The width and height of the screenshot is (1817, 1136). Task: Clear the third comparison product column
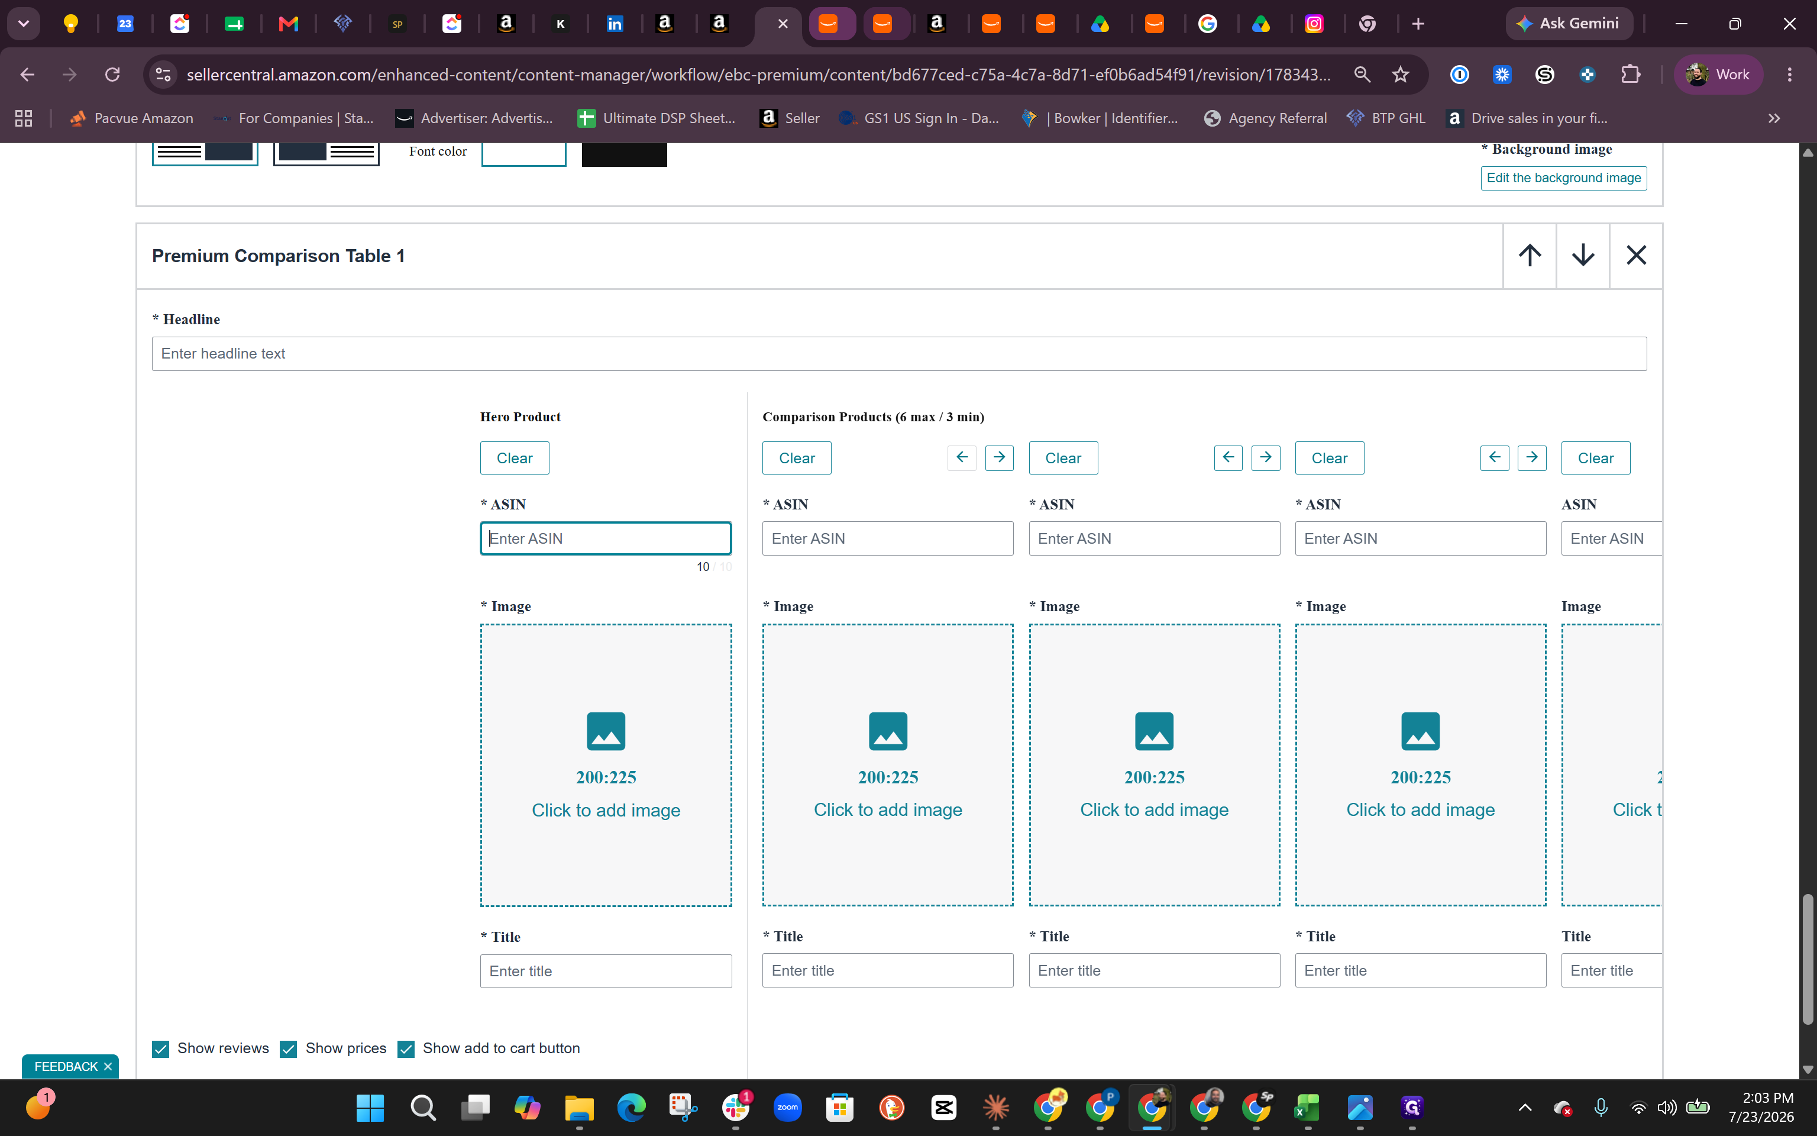click(1330, 457)
